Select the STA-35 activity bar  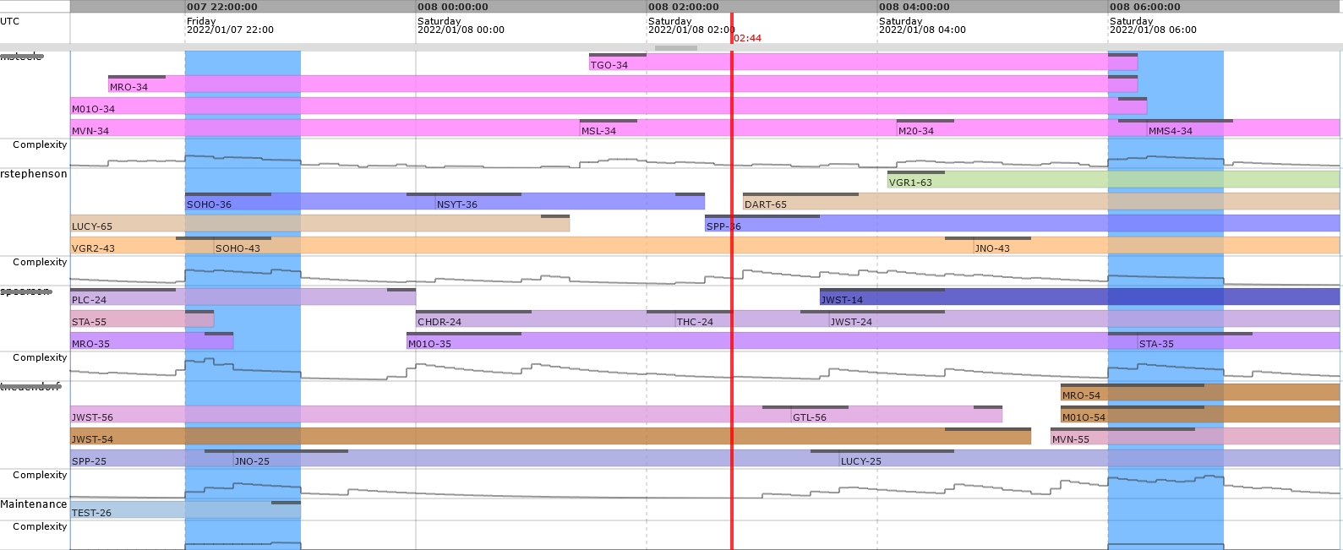point(1238,341)
